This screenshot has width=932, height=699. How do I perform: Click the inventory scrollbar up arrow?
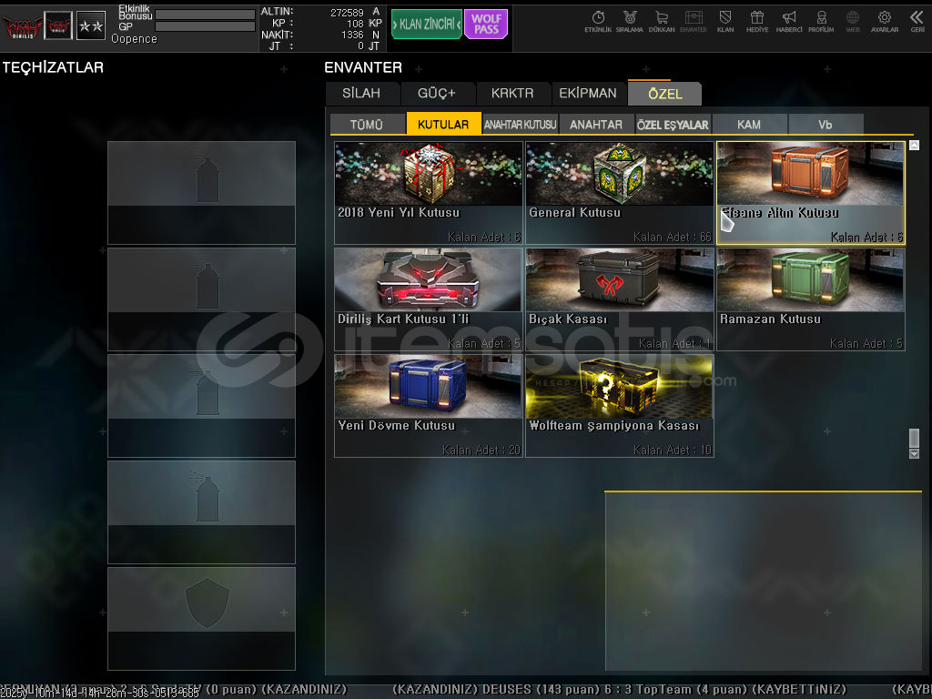914,145
